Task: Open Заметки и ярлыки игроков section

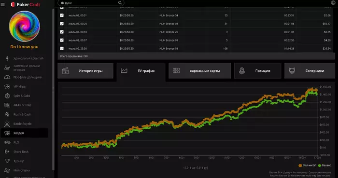Action: click(x=27, y=68)
